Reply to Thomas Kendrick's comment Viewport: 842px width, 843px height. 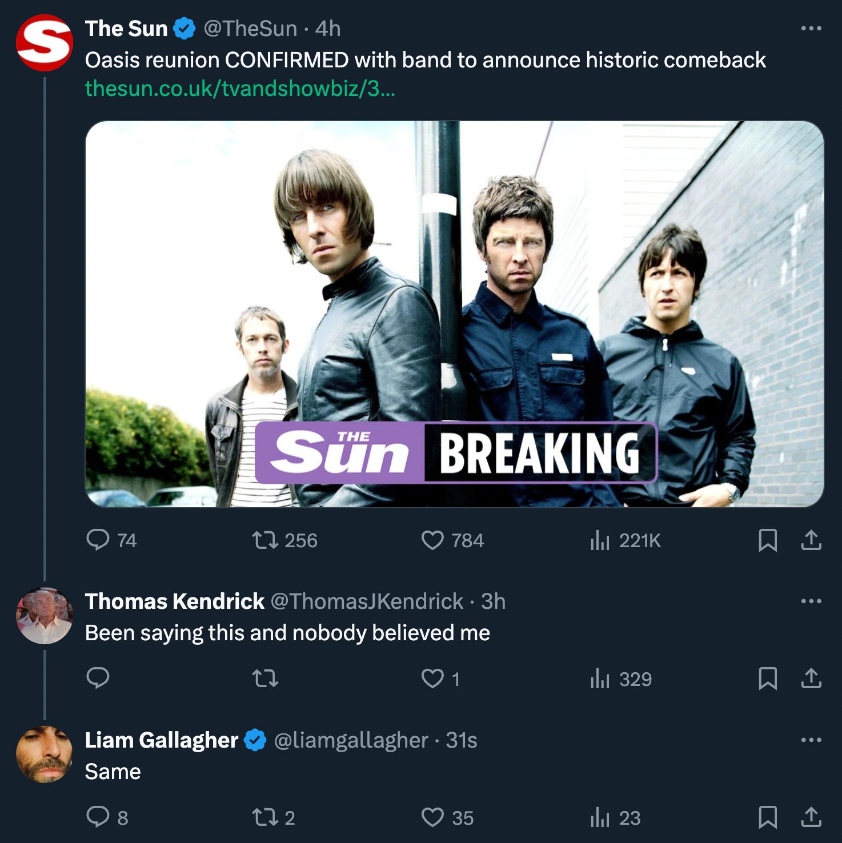[98, 679]
